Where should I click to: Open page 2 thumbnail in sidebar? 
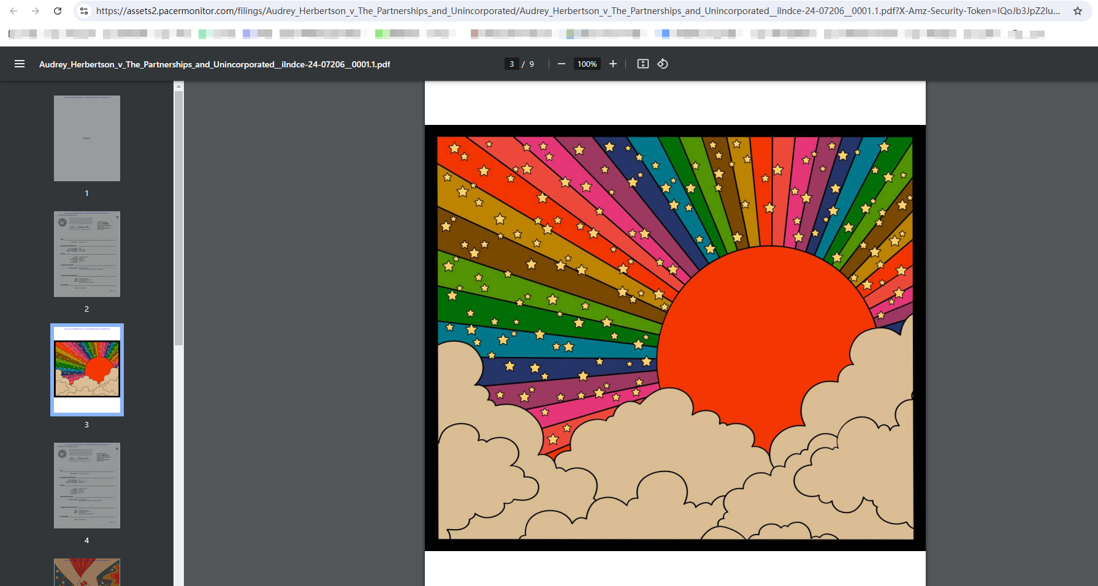tap(87, 254)
